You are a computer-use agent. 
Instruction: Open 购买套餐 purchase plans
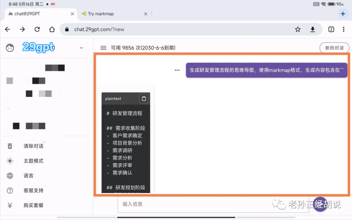pos(34,205)
